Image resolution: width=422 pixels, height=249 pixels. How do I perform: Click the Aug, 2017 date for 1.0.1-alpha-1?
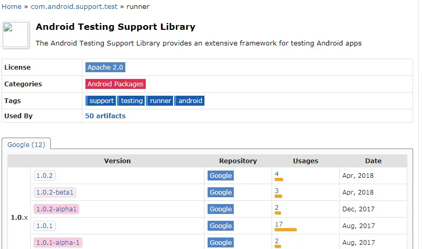[x=359, y=242]
